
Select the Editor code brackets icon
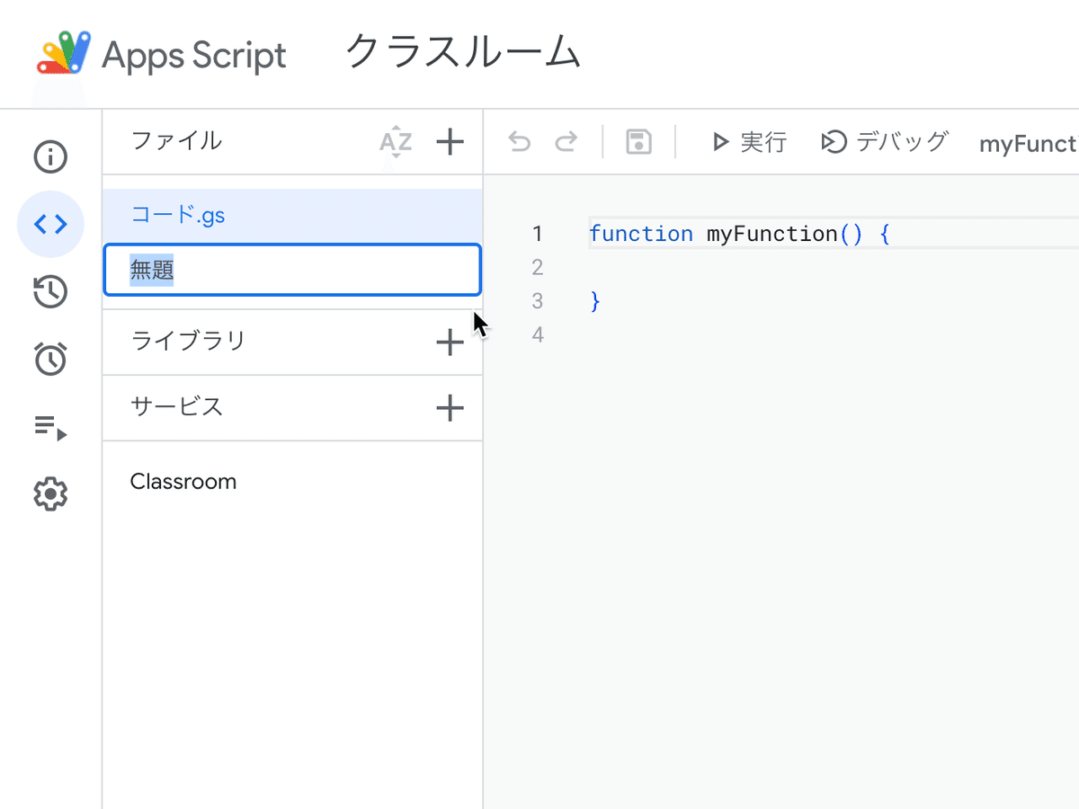click(50, 224)
